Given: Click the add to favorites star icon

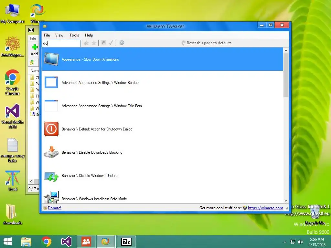Looking at the screenshot, I should click(86, 43).
